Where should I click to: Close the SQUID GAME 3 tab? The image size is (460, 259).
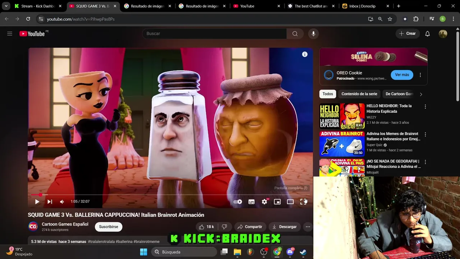coord(115,6)
